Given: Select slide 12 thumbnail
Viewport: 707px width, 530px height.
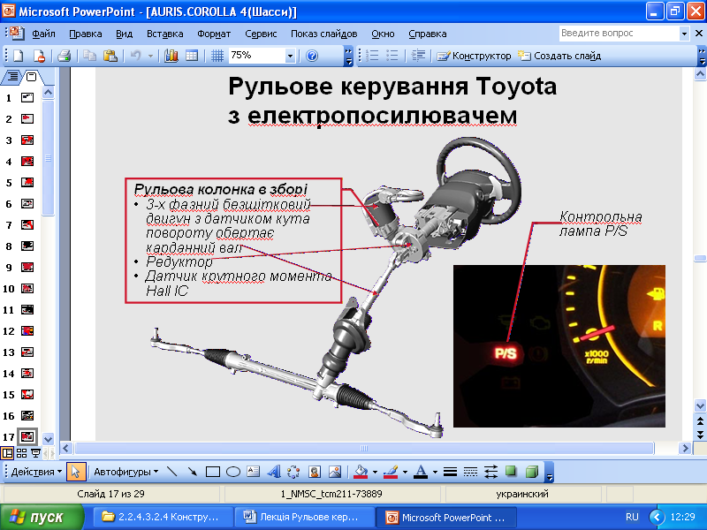Looking at the screenshot, I should pyautogui.click(x=27, y=331).
